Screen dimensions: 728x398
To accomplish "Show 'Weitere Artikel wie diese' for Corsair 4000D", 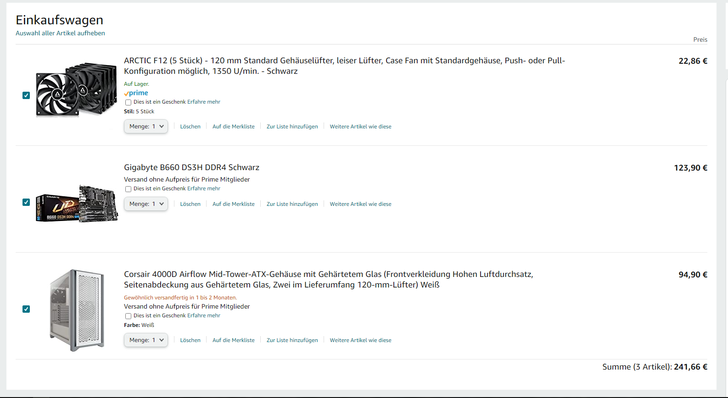I will [360, 340].
